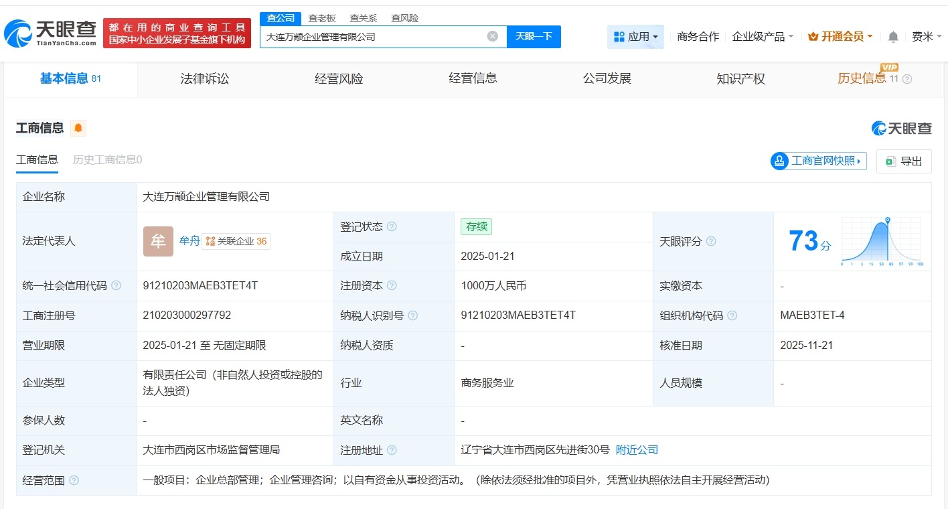Switch to the 法律诉讼 tab
Screen dimensions: 948x509
pos(204,78)
